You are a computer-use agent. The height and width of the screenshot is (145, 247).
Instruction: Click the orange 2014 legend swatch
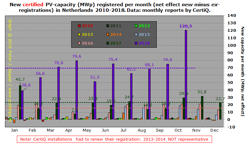point(107,34)
